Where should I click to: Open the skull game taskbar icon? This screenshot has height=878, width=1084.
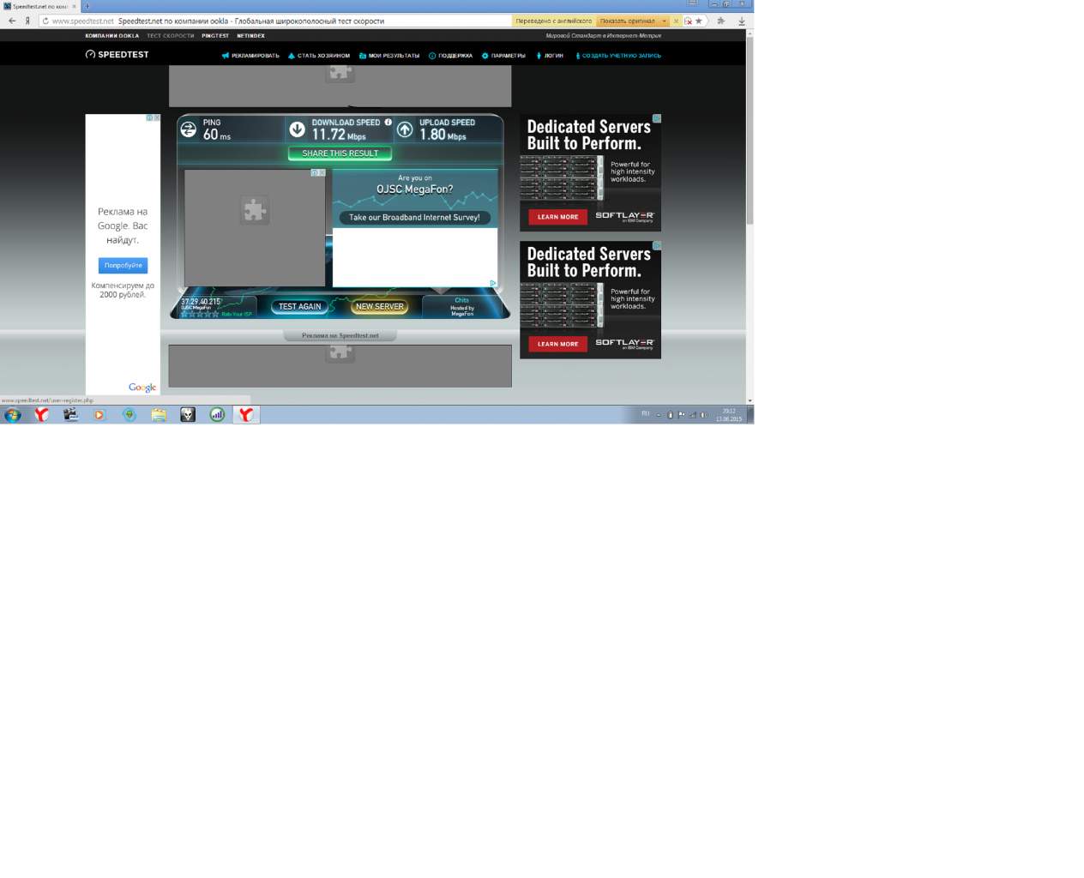tap(188, 415)
